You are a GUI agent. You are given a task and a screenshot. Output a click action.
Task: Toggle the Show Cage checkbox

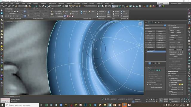coord(170,84)
